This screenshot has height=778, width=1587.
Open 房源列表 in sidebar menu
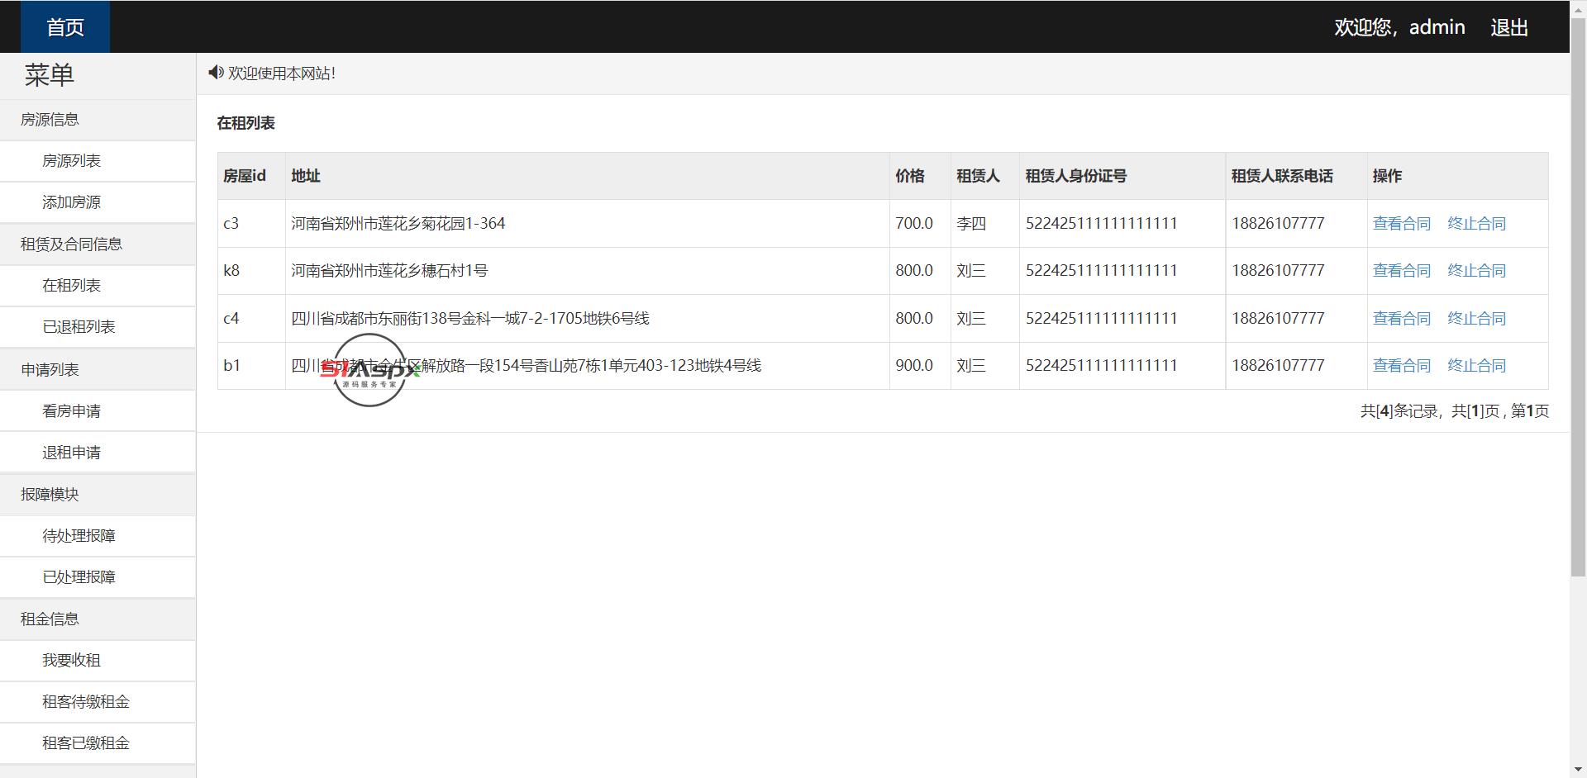click(x=72, y=161)
